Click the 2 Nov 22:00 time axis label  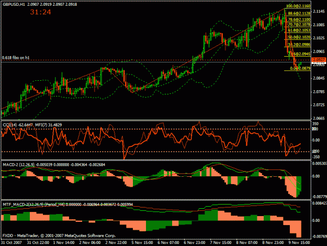[x=116, y=243]
